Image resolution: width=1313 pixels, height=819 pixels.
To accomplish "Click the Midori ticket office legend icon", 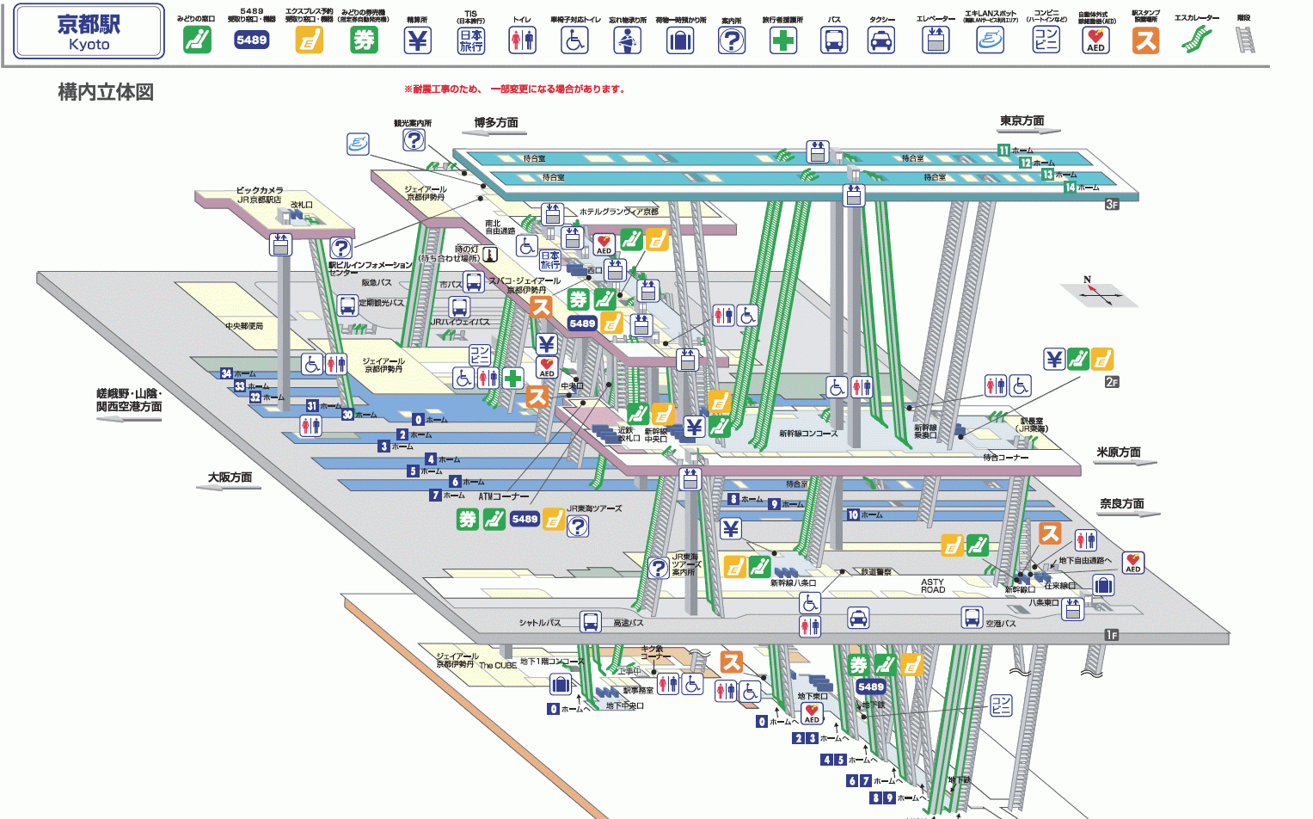I will tap(197, 40).
